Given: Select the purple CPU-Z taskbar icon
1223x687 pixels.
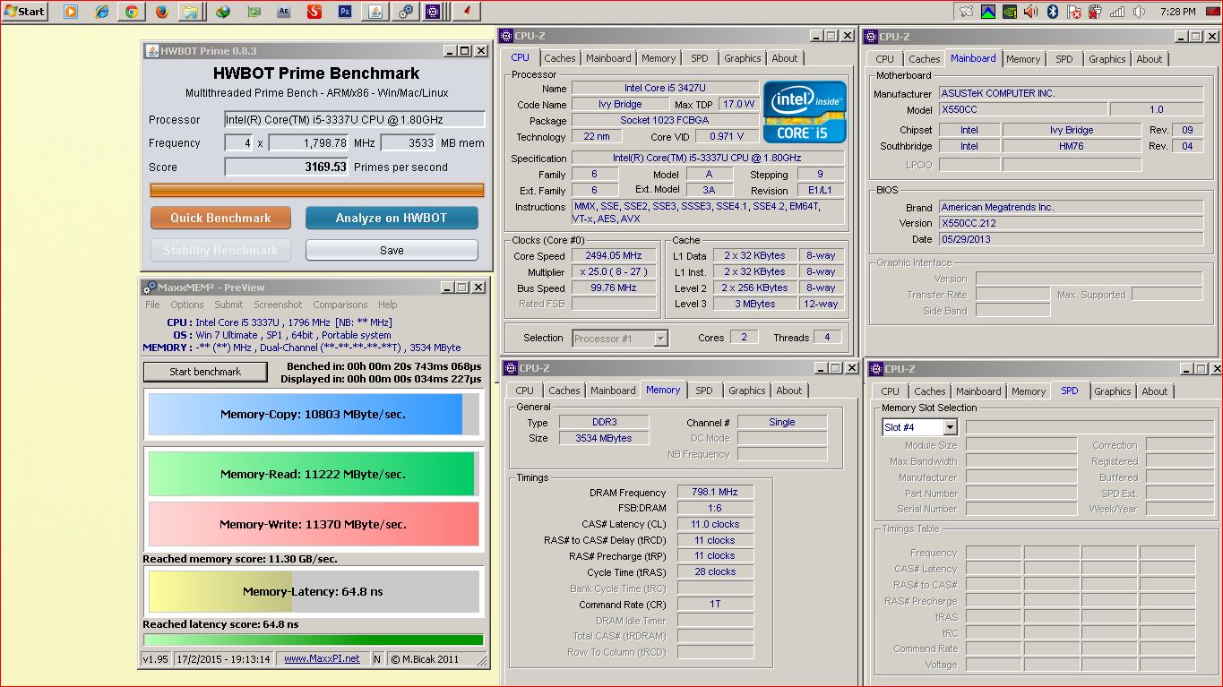Looking at the screenshot, I should tap(434, 12).
